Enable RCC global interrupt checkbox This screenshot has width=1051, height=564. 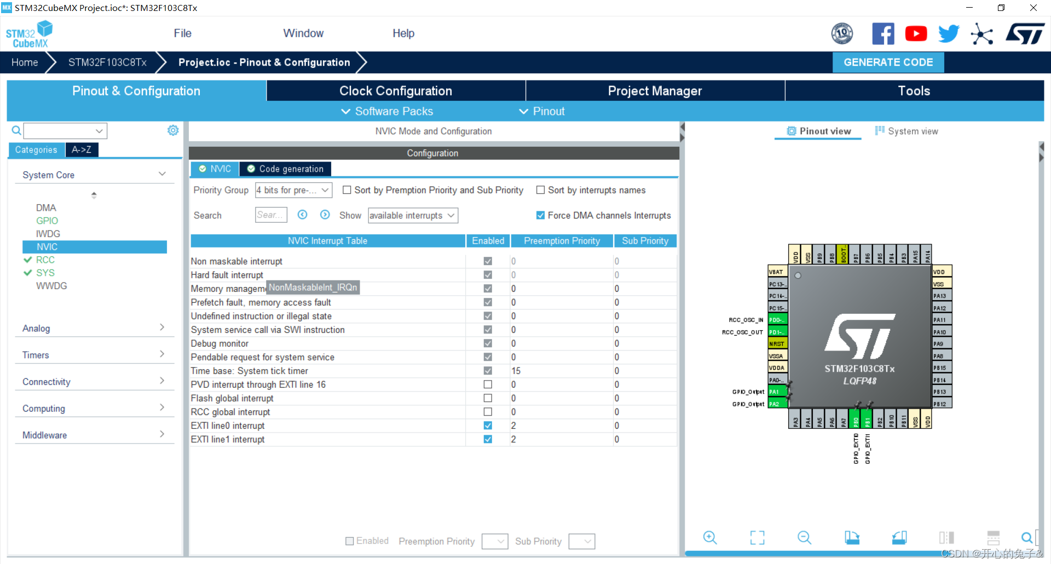point(488,412)
